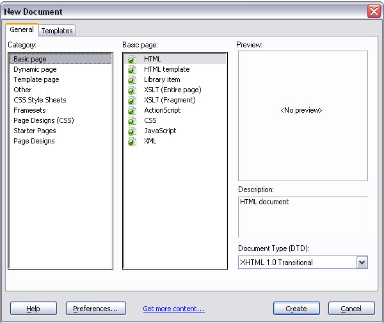Open the Preferences dialog button
The height and width of the screenshot is (324, 384).
pos(96,309)
